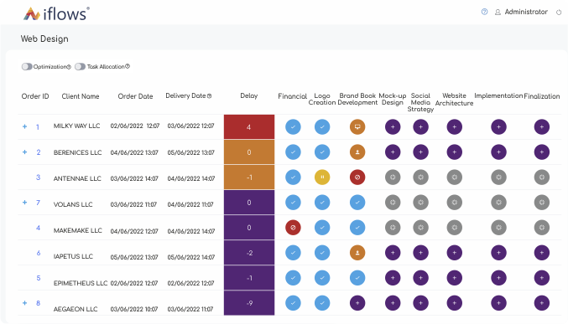Click VOLANS Mock-up Design gear icon
This screenshot has height=324, width=568.
(x=393, y=203)
